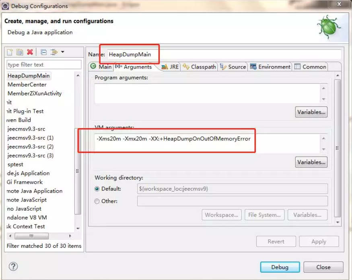Open the Environment tab
352x280 pixels.
click(270, 67)
